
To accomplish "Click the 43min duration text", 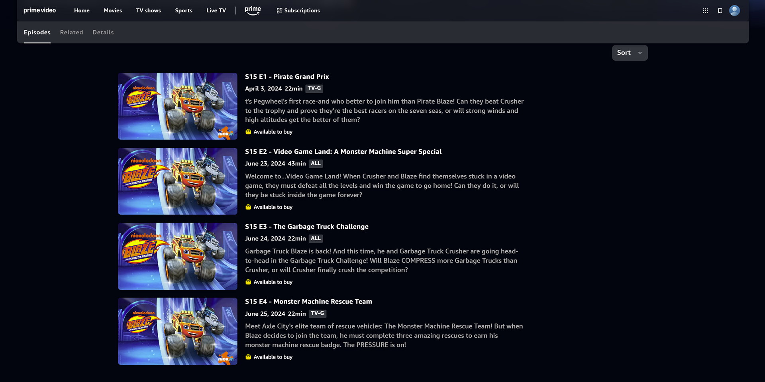I will 297,163.
